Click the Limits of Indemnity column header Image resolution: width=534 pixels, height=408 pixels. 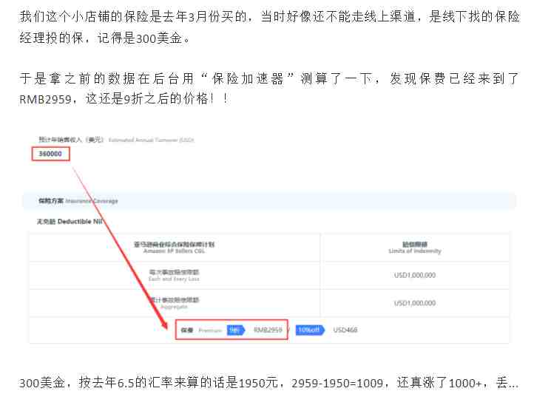coord(415,248)
